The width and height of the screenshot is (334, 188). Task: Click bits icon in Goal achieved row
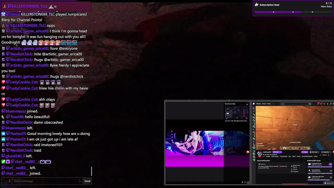tap(331, 171)
